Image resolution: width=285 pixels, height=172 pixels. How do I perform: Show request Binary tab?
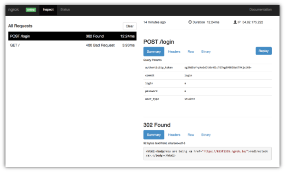[x=206, y=52]
